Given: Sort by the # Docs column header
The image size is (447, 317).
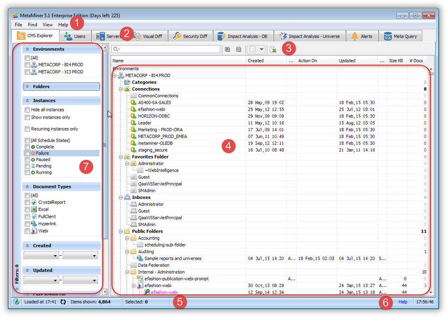Looking at the screenshot, I should pos(417,60).
